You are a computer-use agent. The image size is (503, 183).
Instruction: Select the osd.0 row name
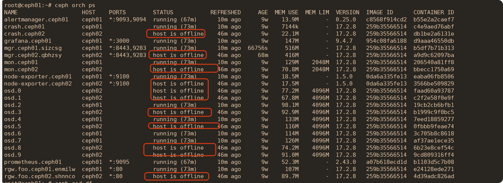click(12, 91)
